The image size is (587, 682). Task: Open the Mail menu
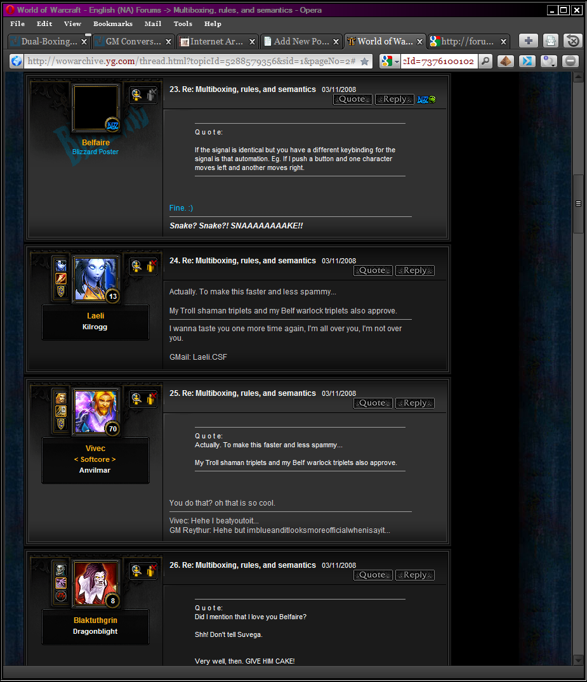[153, 24]
